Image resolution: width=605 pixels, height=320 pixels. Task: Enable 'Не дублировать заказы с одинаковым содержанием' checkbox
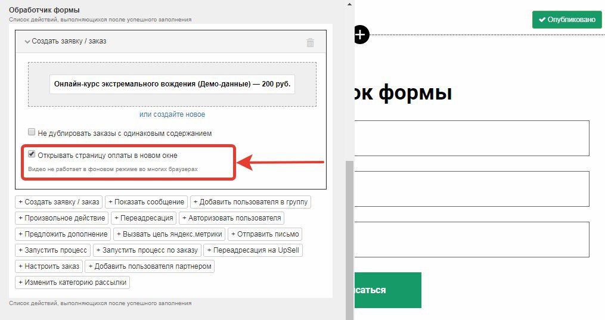(32, 132)
